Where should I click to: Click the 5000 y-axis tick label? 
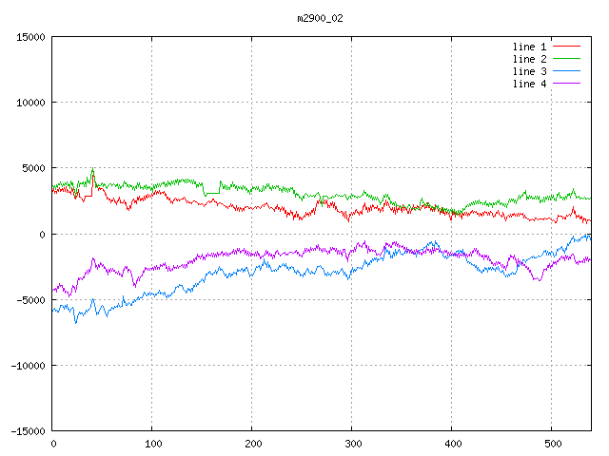[x=33, y=168]
